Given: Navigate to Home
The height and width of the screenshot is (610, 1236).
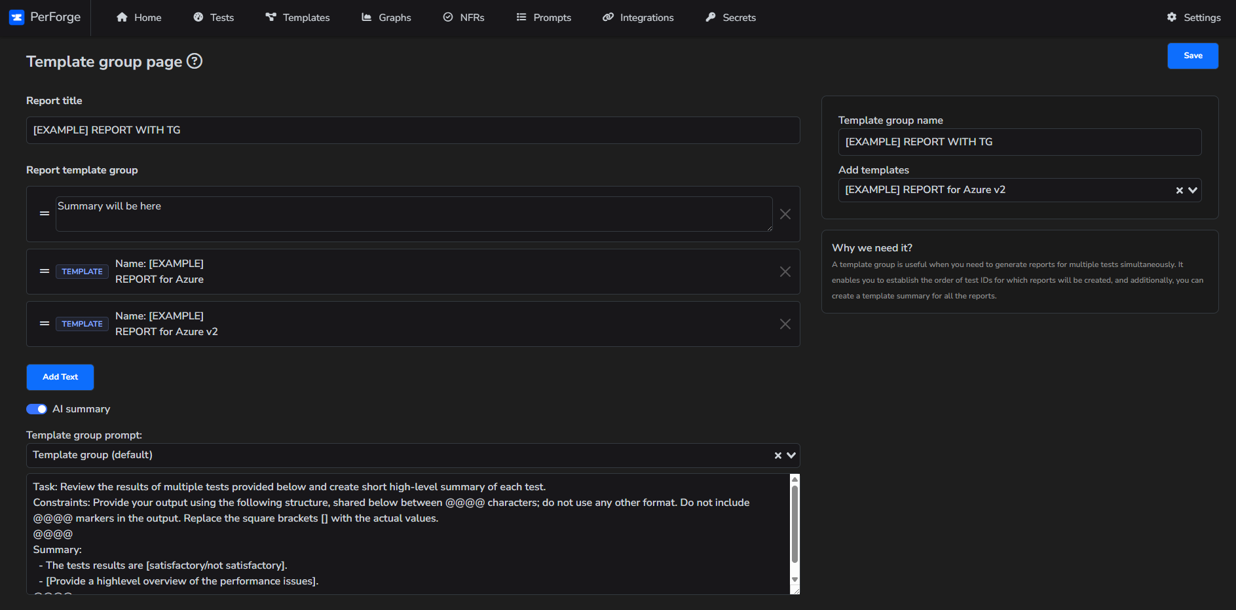Looking at the screenshot, I should click(138, 18).
